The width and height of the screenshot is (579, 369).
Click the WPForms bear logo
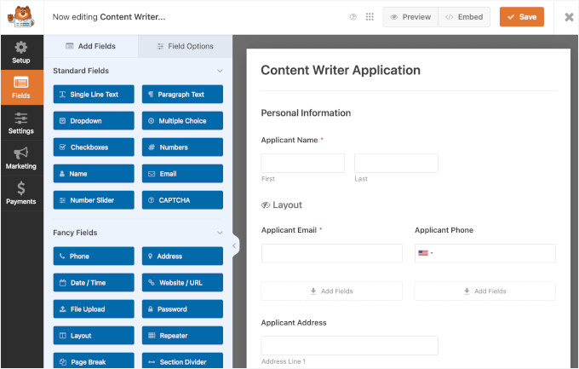coord(21,17)
